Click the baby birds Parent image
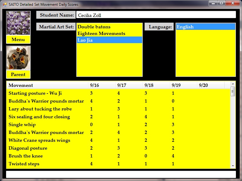Image resolution: width=242 pixels, height=181 pixels. point(18,58)
